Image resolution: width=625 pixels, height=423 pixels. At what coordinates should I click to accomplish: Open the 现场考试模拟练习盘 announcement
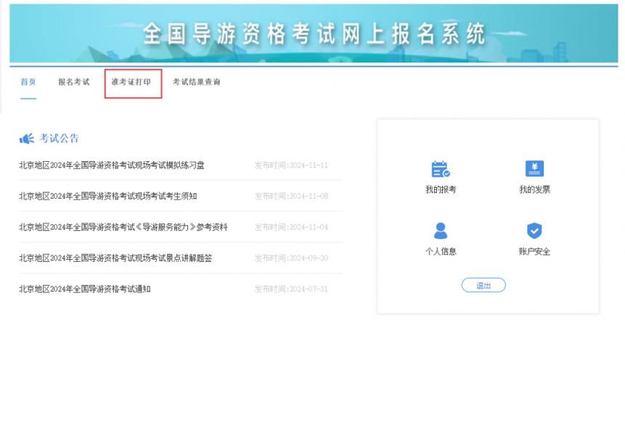[112, 165]
